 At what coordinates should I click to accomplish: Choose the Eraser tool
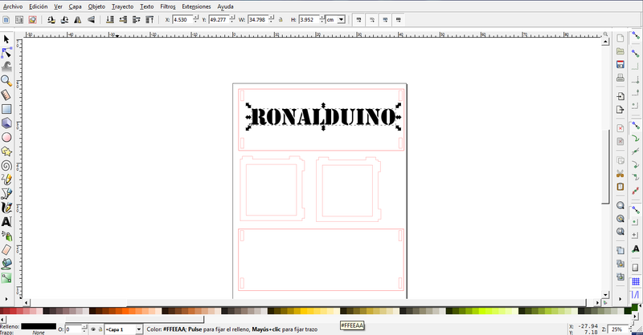(x=6, y=249)
